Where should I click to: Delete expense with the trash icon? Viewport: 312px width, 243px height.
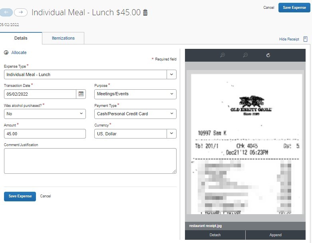(x=145, y=12)
